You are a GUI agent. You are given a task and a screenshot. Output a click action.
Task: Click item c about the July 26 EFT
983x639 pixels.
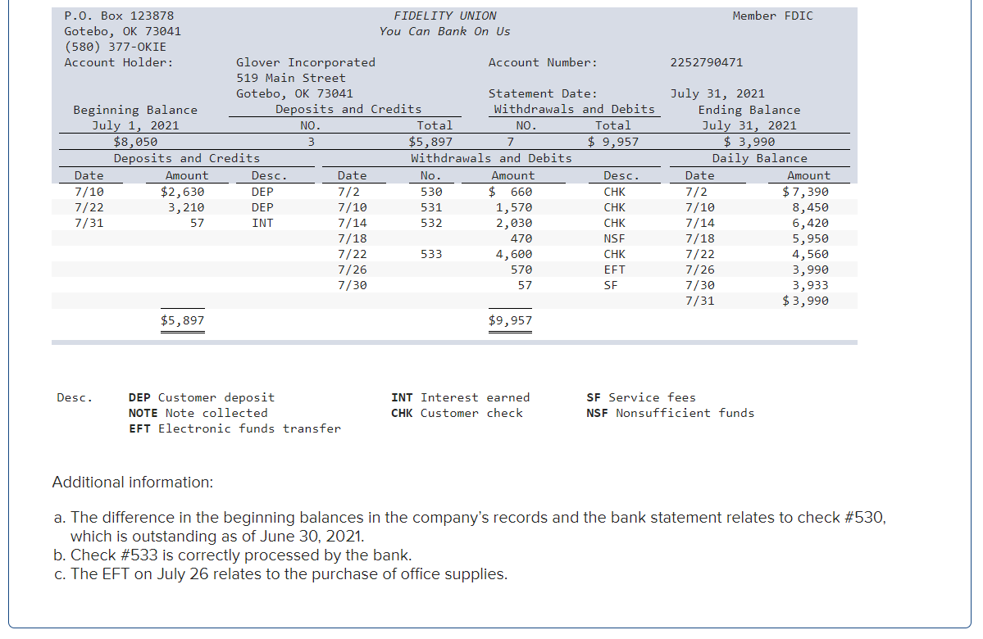point(281,574)
